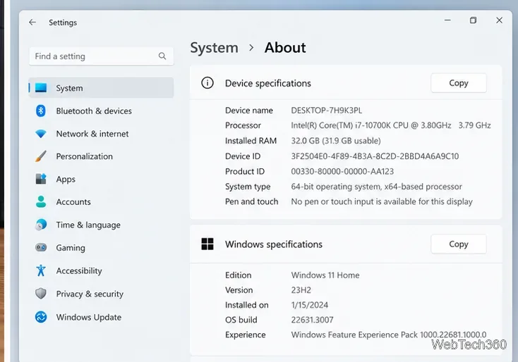Open Gaming settings label
This screenshot has height=362, width=518.
tap(71, 248)
